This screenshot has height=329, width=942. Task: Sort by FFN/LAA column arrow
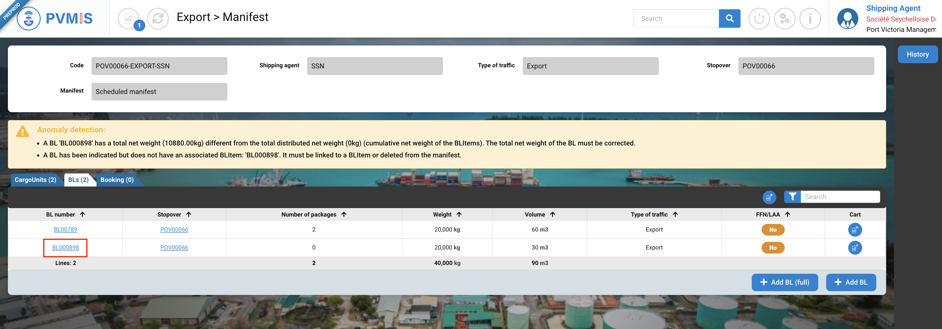pos(788,214)
